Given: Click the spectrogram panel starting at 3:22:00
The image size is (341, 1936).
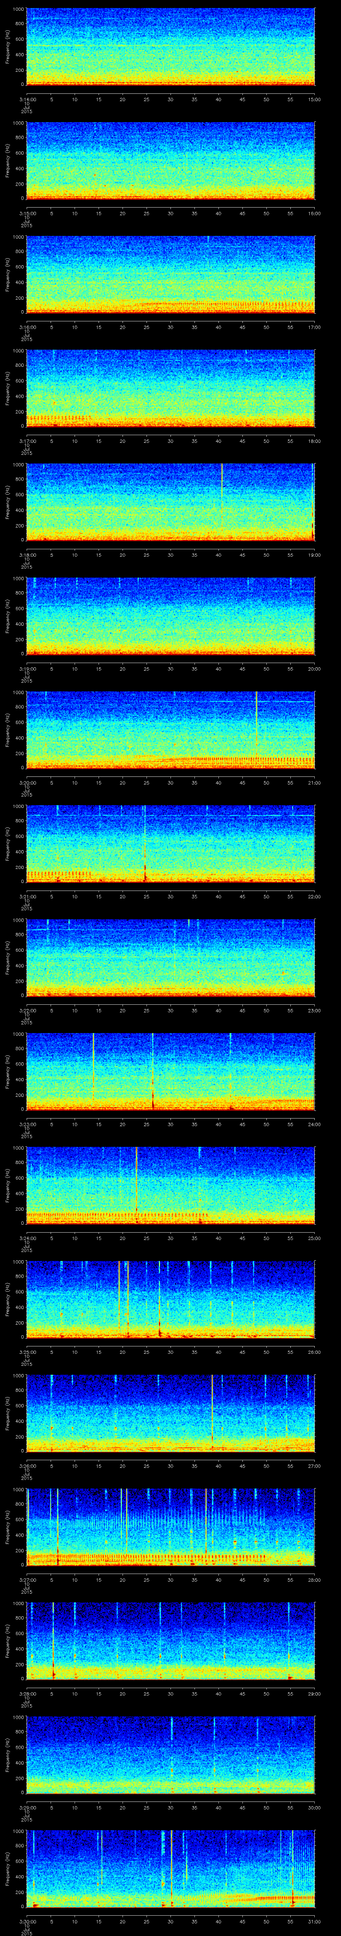Looking at the screenshot, I should [x=170, y=957].
